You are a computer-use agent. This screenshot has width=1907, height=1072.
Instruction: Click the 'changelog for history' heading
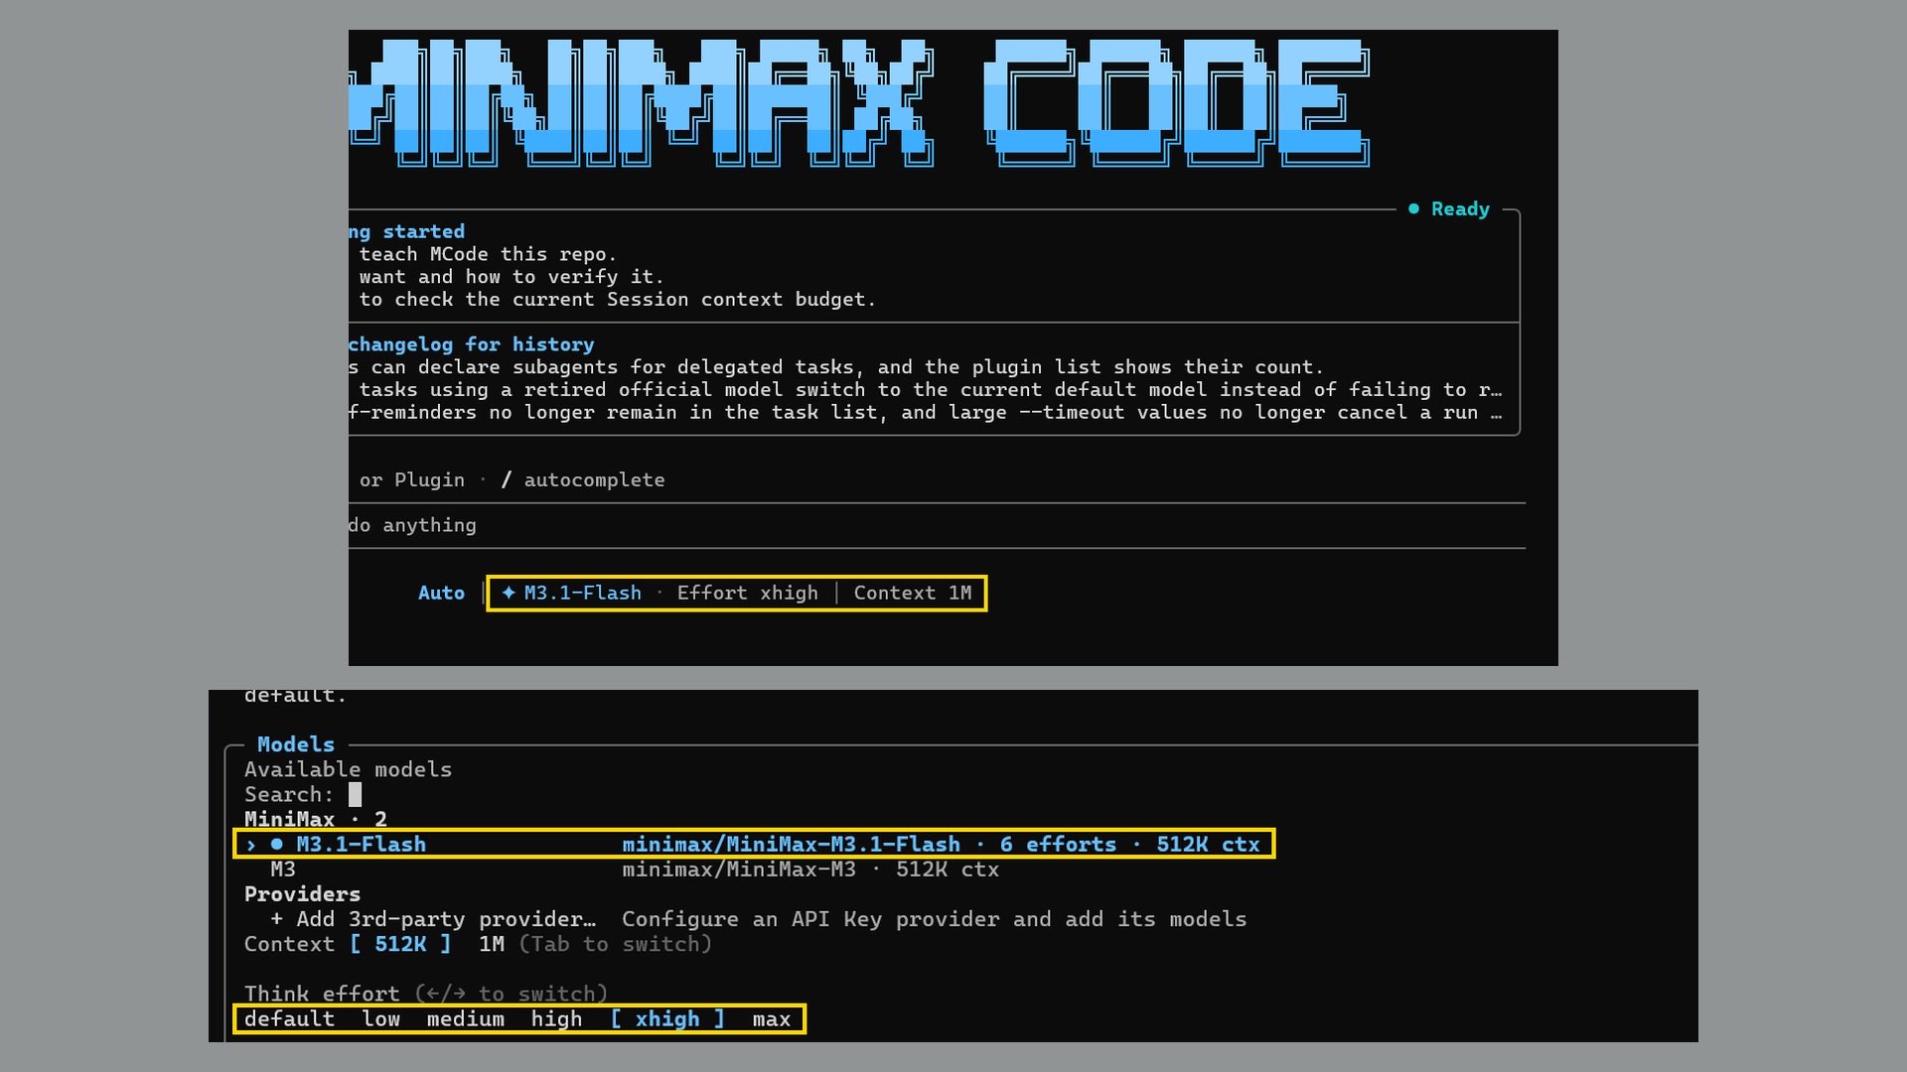click(x=472, y=344)
